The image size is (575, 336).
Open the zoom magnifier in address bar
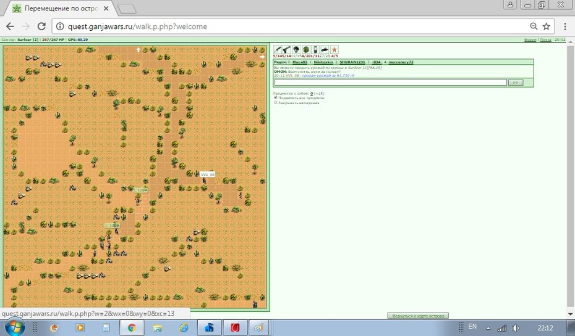(534, 27)
